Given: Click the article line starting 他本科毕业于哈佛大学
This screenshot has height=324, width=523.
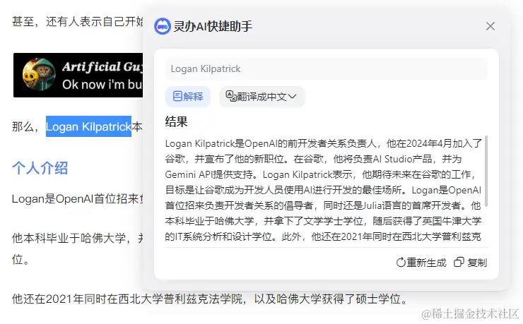Looking at the screenshot, I should pyautogui.click(x=77, y=238).
